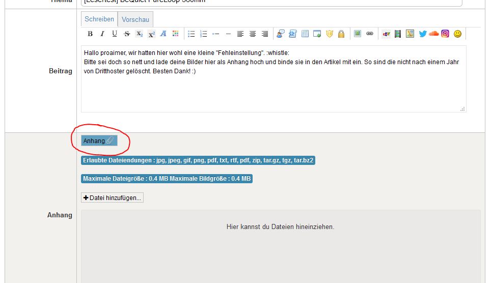Insert a numbered list
The height and width of the screenshot is (283, 492).
tap(204, 34)
